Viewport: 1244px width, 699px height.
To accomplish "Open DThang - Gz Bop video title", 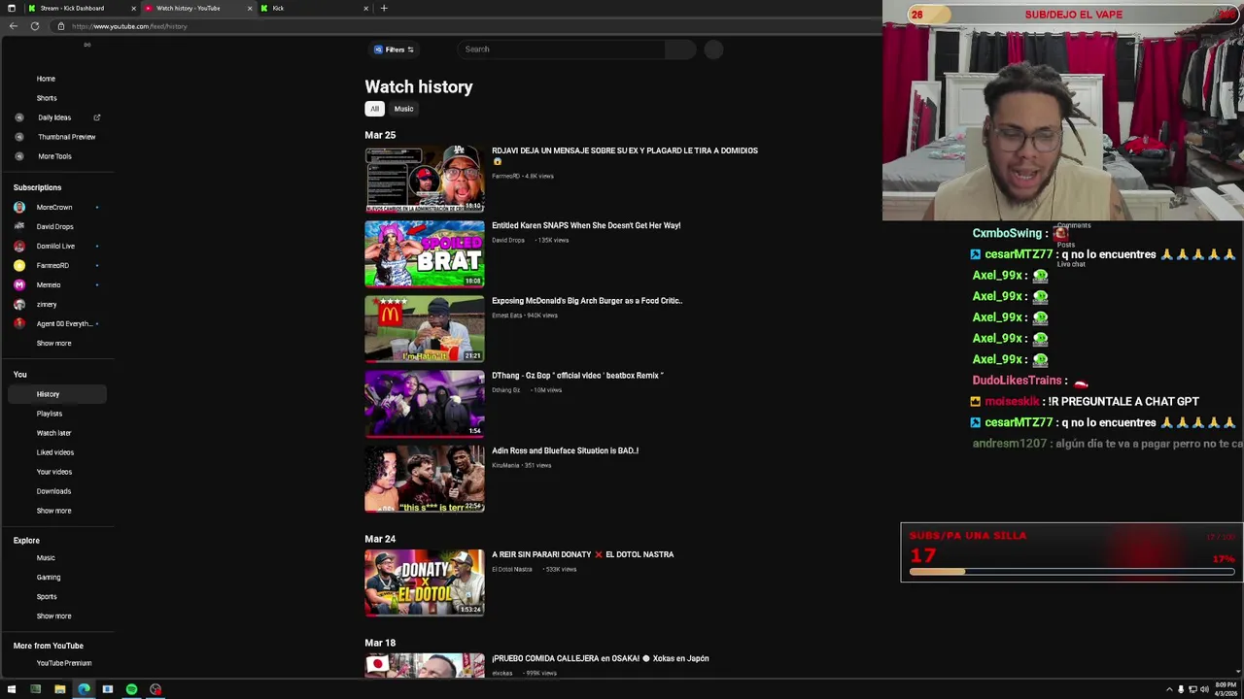I will (x=577, y=376).
